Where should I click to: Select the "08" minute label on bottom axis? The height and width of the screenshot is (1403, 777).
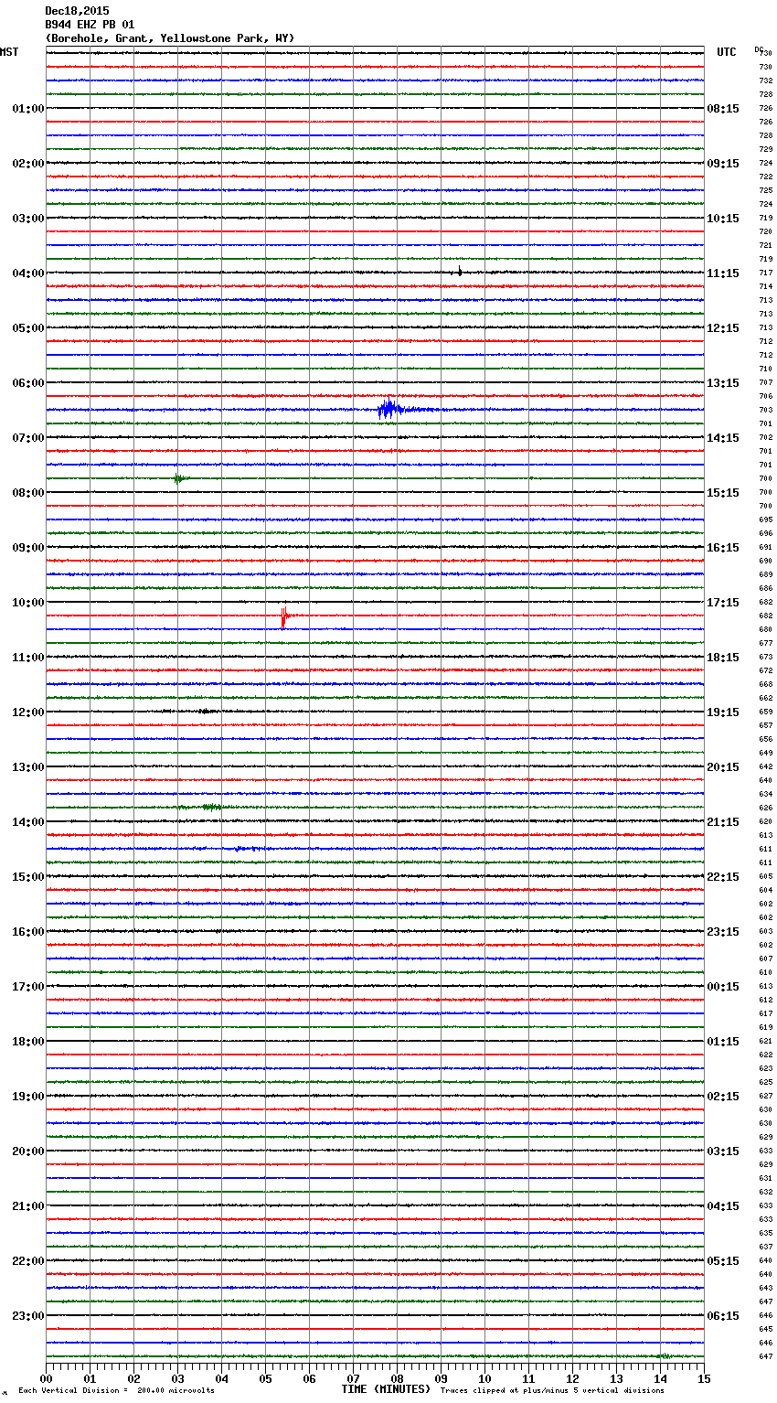[397, 1379]
